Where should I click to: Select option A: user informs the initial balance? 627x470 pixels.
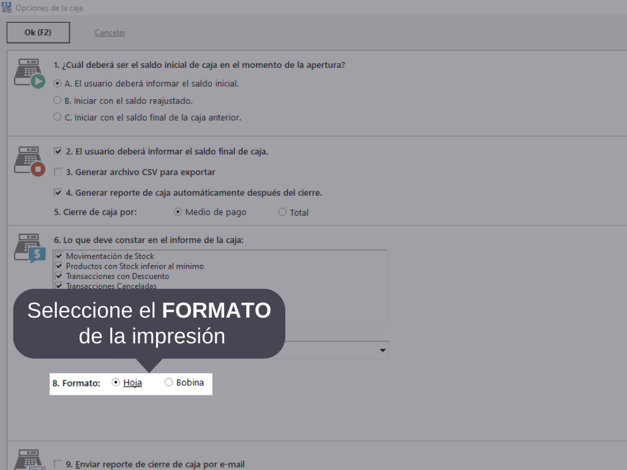point(57,83)
